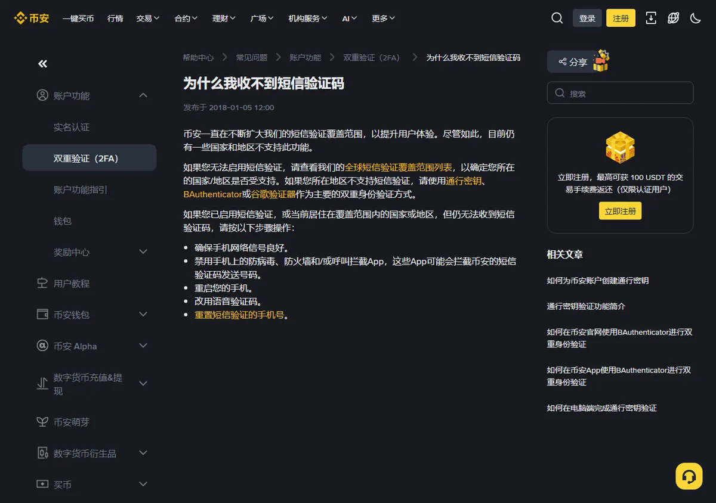This screenshot has width=716, height=503.
Task: Click the gift box icon beside 分享
Action: [x=601, y=61]
